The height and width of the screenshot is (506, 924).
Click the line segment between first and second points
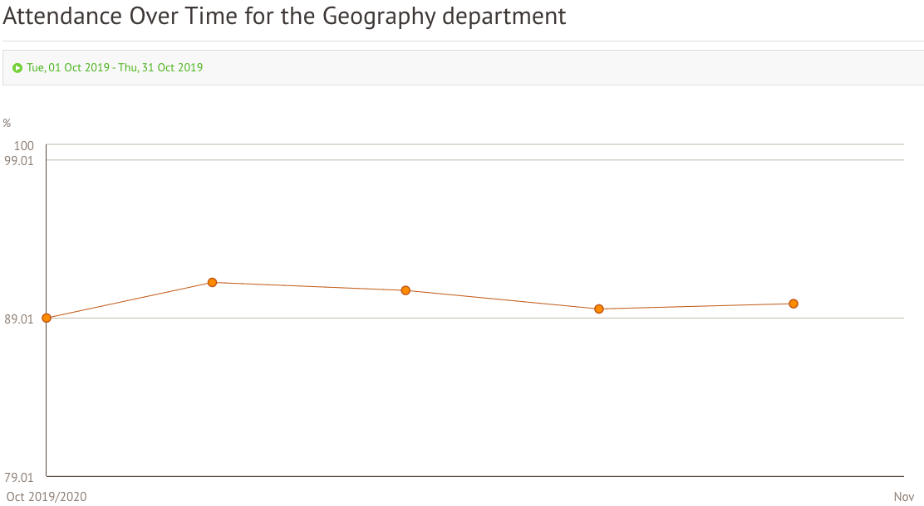click(129, 300)
